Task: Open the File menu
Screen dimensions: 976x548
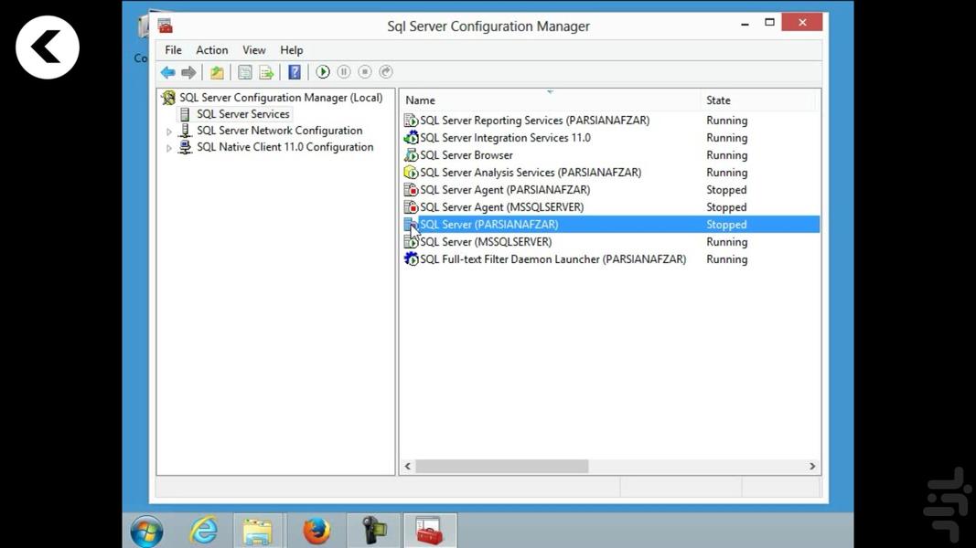Action: point(173,49)
